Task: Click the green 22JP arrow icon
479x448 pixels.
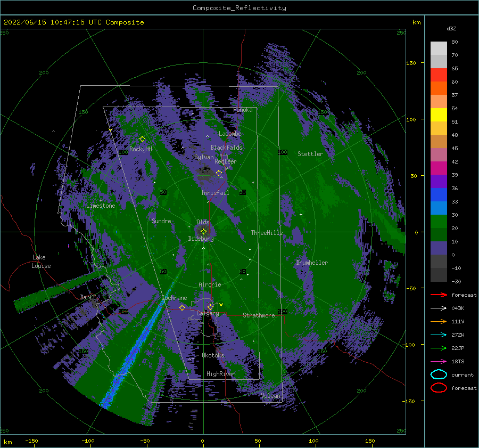Action: [x=439, y=348]
